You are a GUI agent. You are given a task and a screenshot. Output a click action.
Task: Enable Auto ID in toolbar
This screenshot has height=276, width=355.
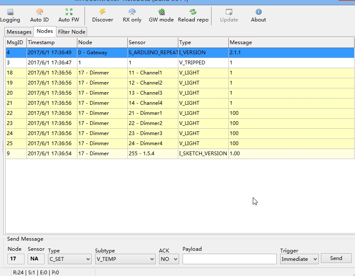click(x=40, y=15)
